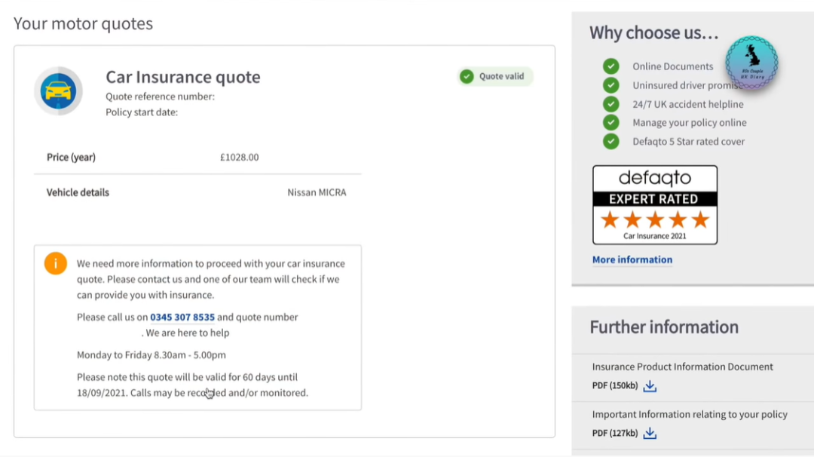Click the Defaqto Expert Rated badge
Screen dimensions: 814x457
[x=654, y=205]
